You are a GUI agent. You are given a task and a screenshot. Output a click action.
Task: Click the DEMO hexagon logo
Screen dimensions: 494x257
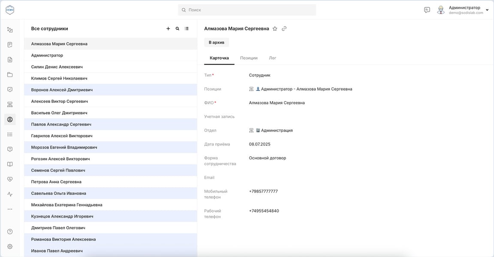click(10, 10)
